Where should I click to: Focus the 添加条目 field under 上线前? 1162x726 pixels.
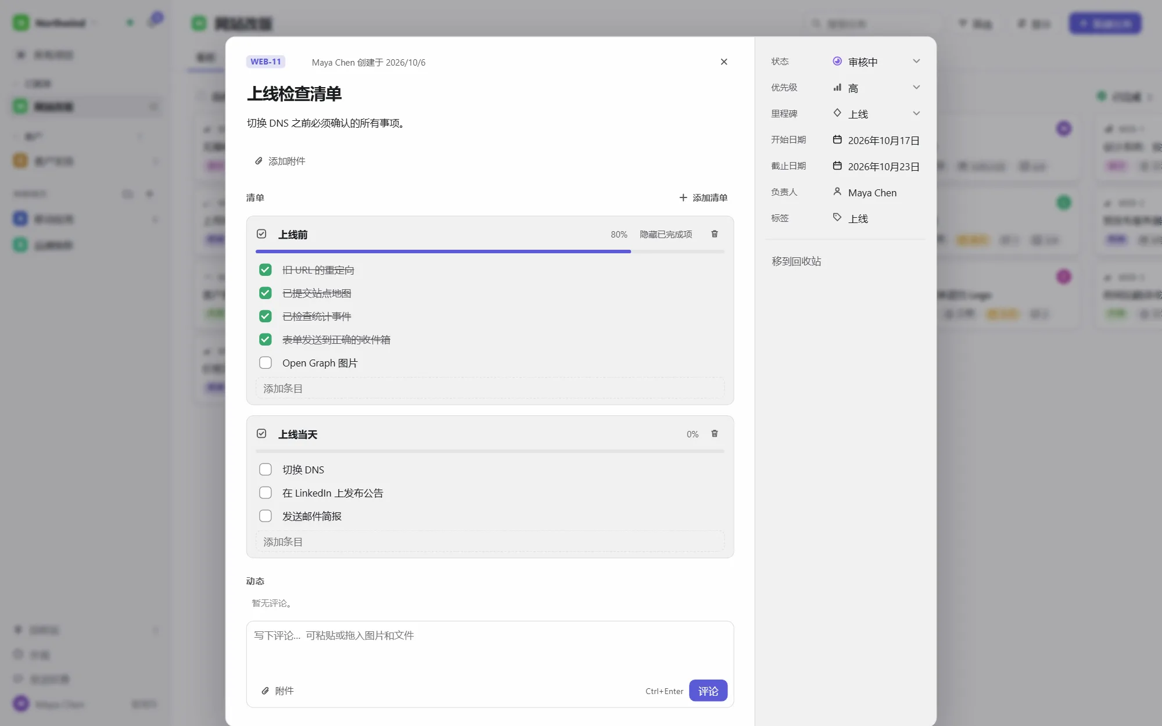[x=490, y=388]
